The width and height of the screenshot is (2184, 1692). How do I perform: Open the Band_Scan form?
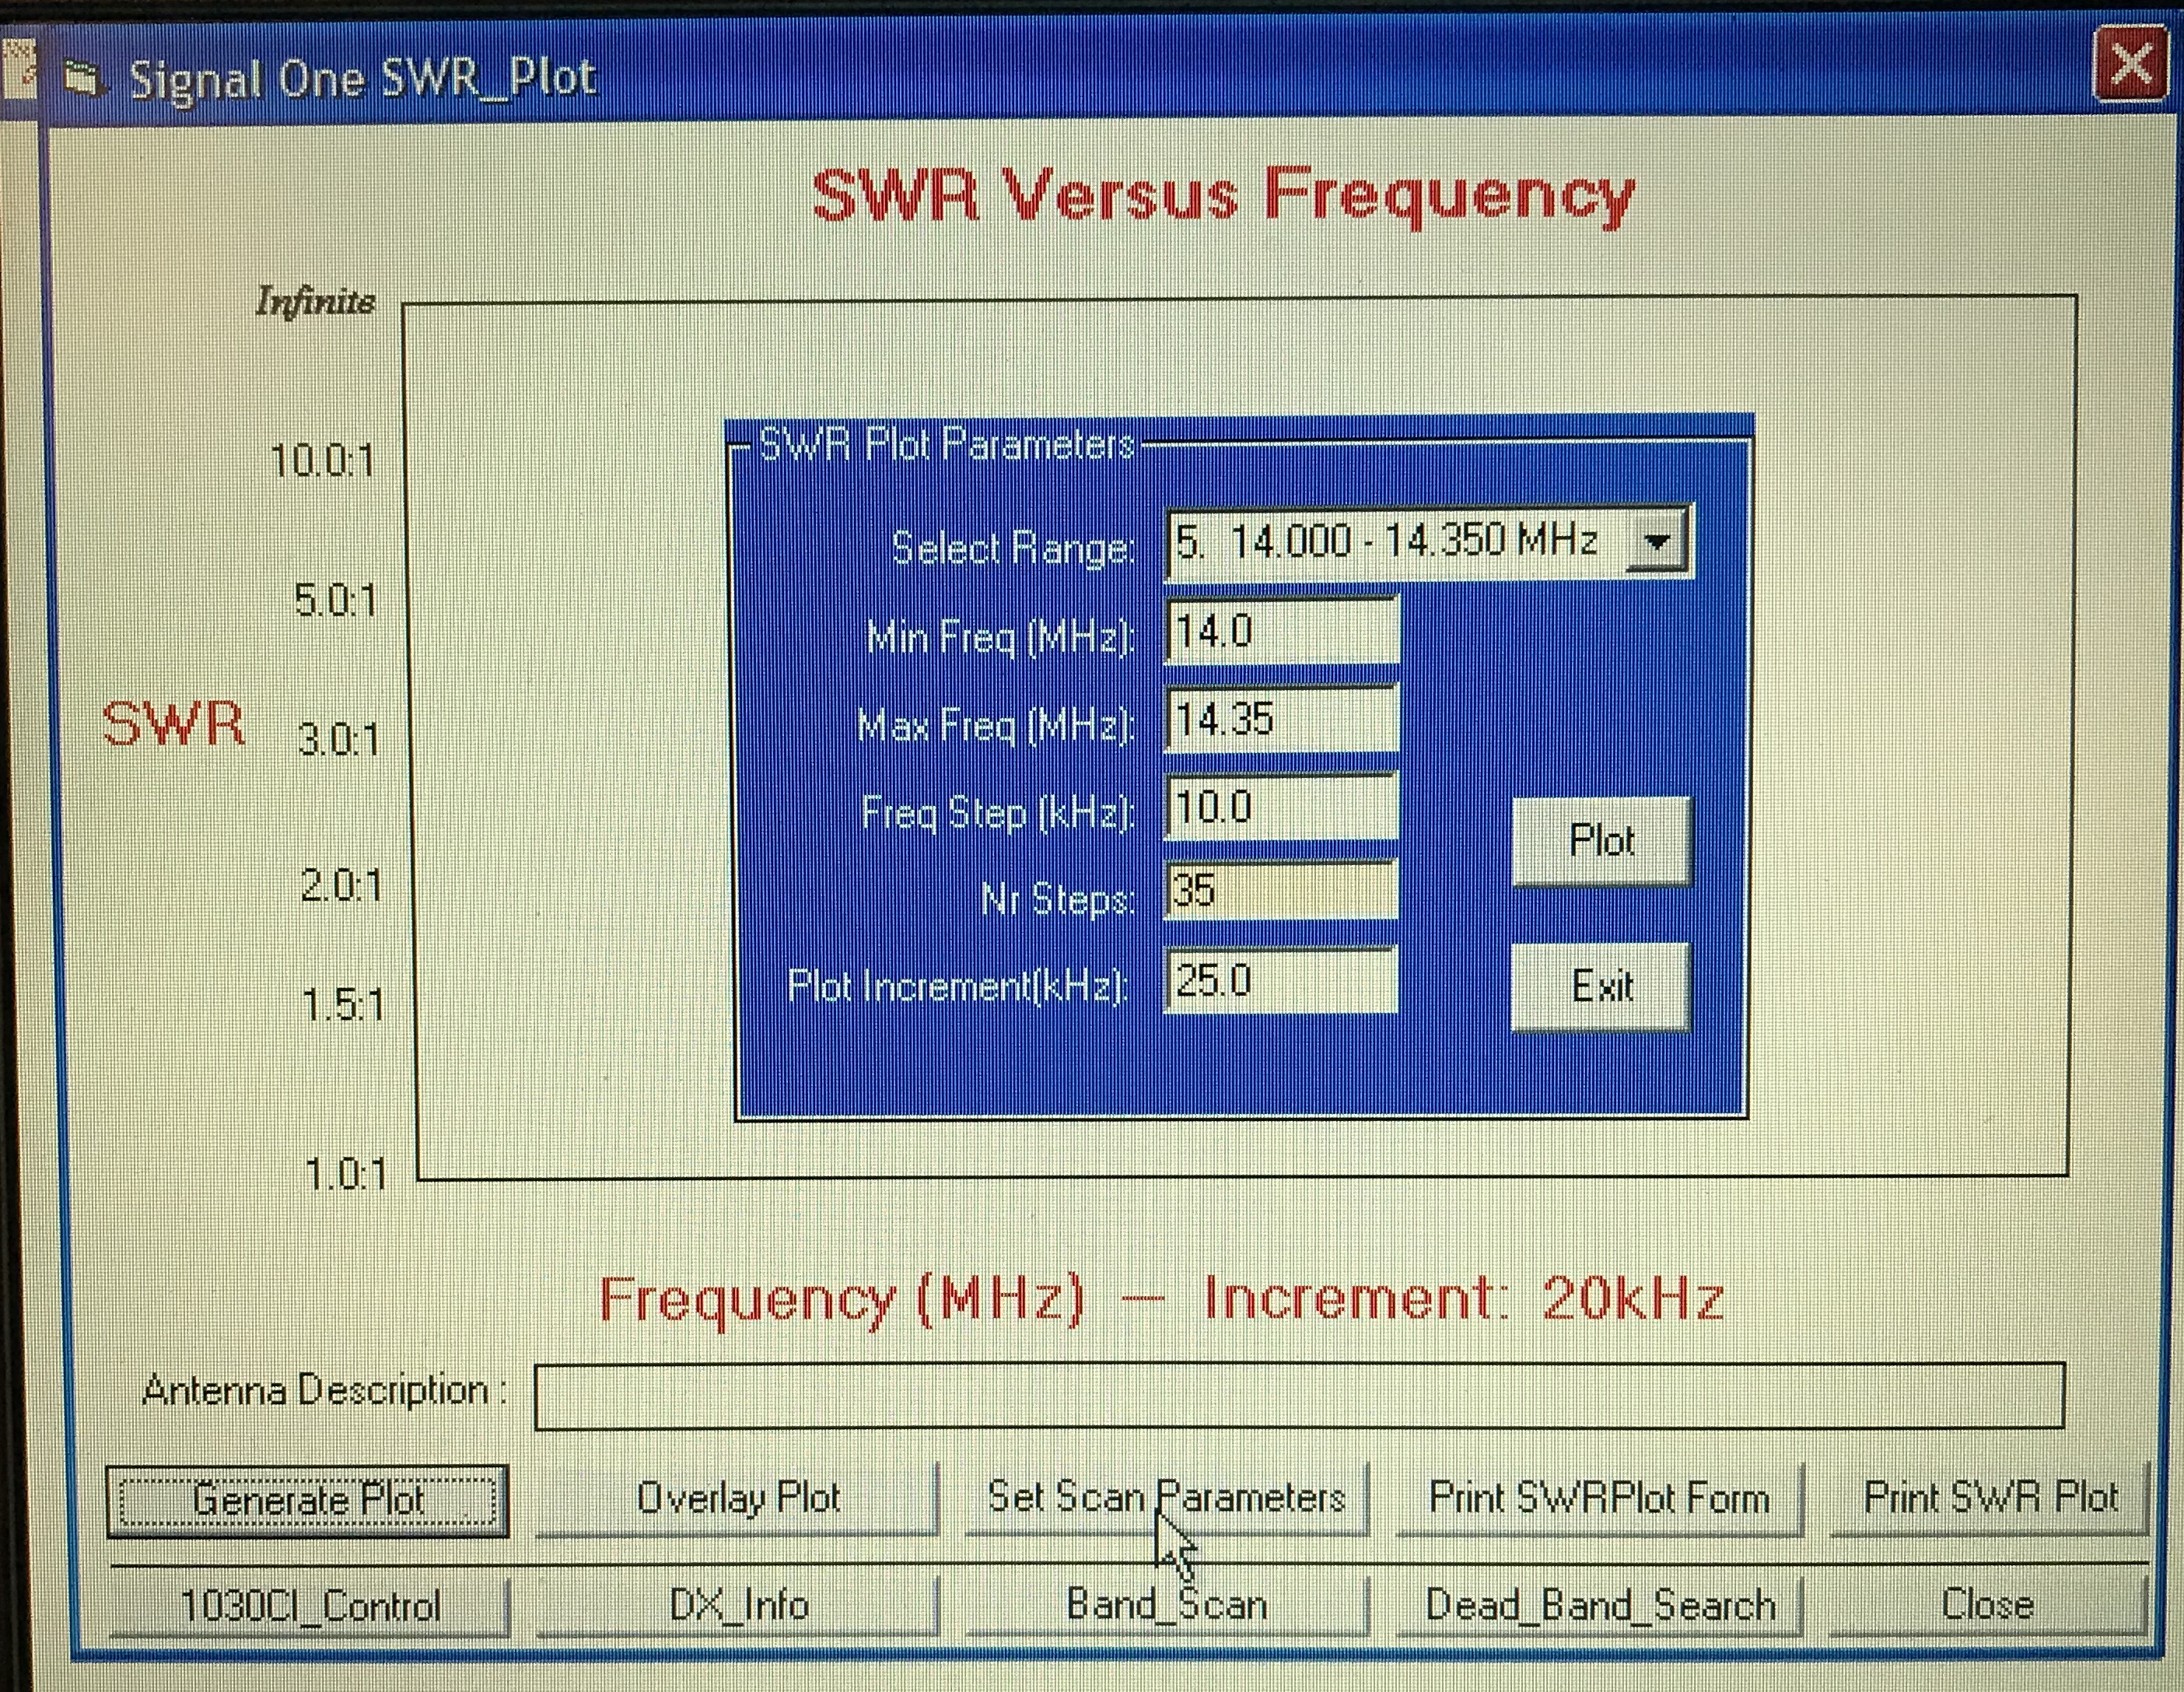(1166, 1604)
